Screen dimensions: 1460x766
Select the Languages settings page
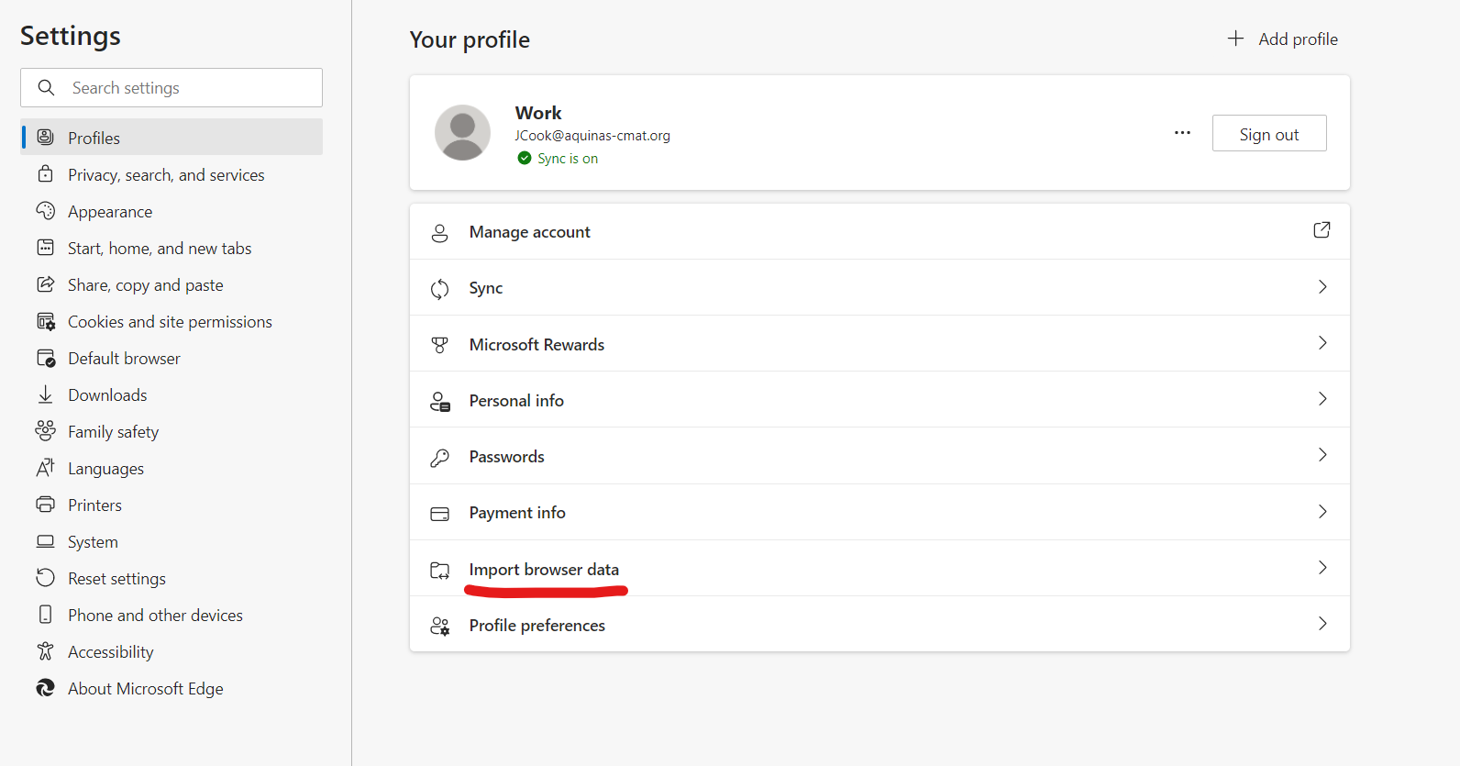pos(171,468)
